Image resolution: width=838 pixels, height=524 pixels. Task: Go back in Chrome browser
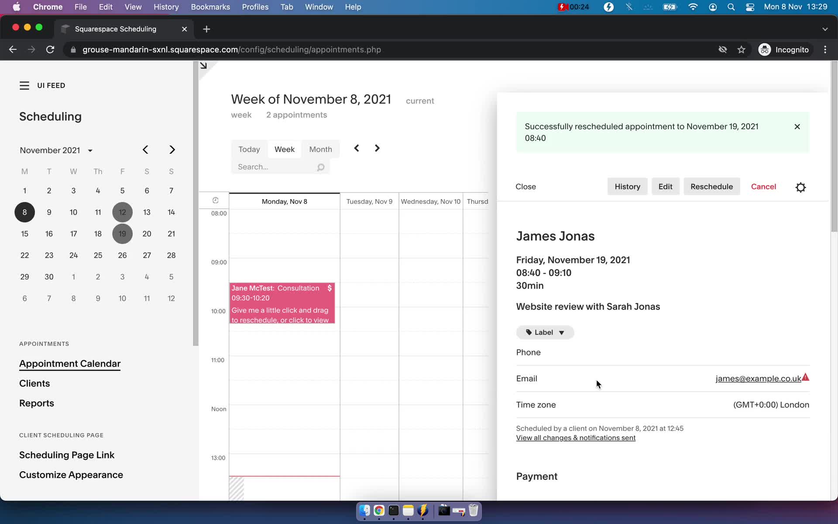[x=13, y=50]
